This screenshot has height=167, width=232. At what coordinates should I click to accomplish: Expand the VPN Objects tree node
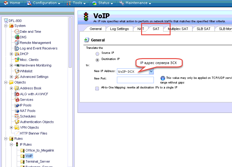11,128
